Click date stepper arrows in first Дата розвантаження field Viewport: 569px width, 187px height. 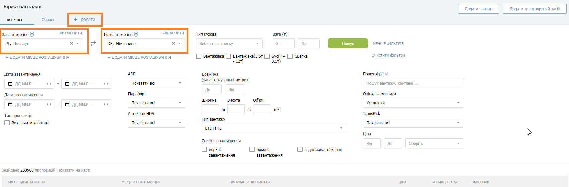point(49,104)
